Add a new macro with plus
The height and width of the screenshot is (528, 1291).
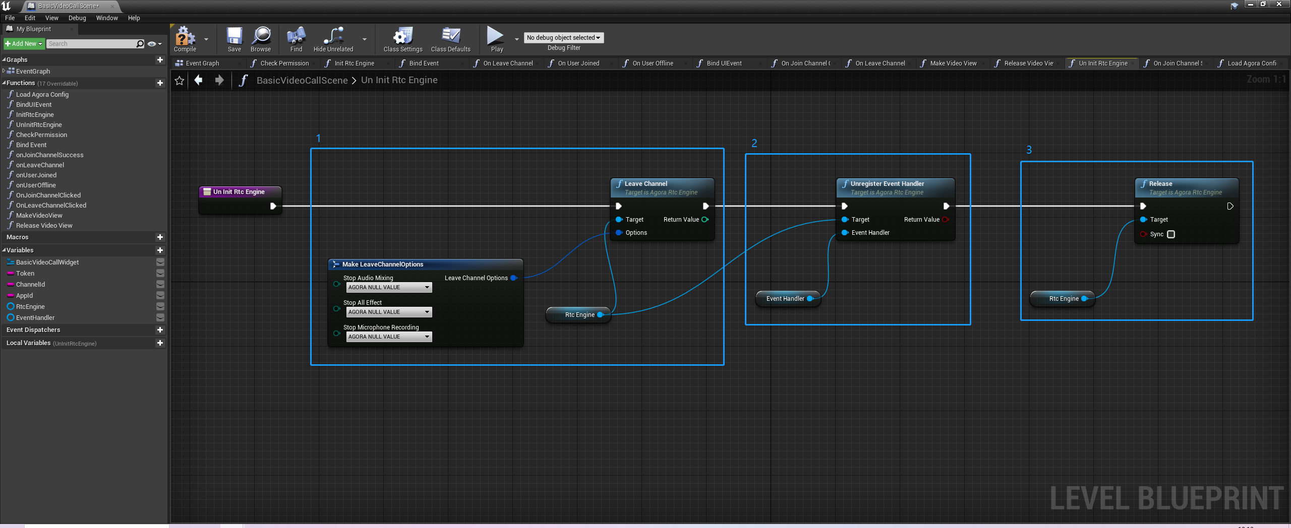tap(160, 237)
